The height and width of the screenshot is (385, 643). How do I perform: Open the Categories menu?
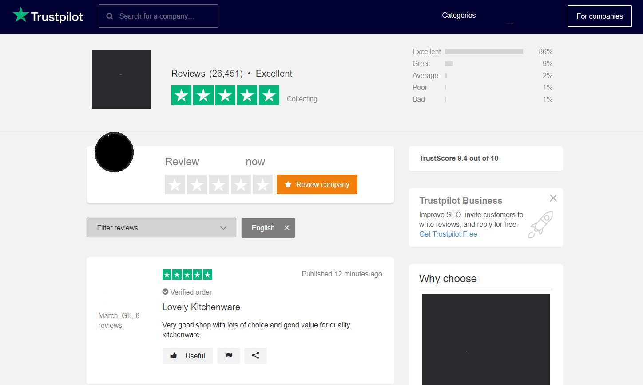pyautogui.click(x=459, y=16)
